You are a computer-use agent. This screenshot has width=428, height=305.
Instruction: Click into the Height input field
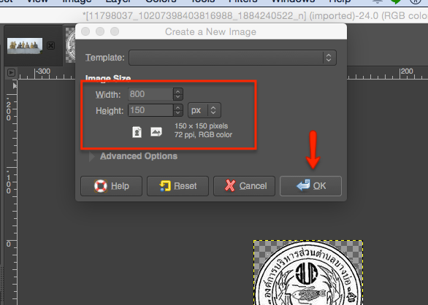point(150,110)
